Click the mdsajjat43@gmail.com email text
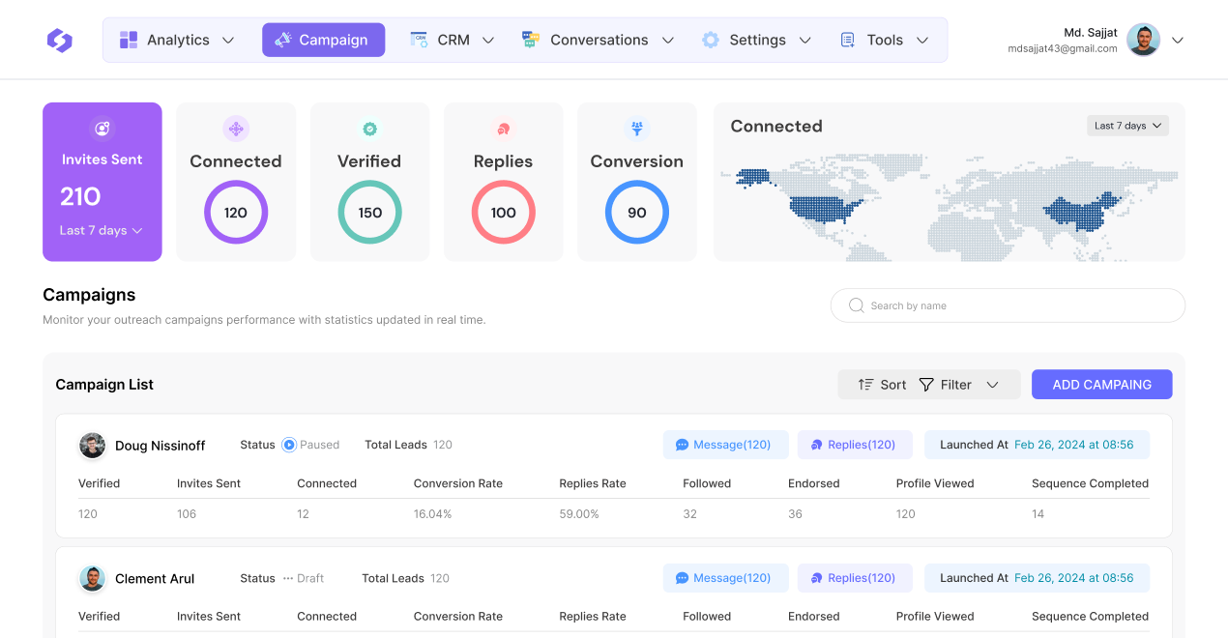This screenshot has height=638, width=1228. point(1063,48)
